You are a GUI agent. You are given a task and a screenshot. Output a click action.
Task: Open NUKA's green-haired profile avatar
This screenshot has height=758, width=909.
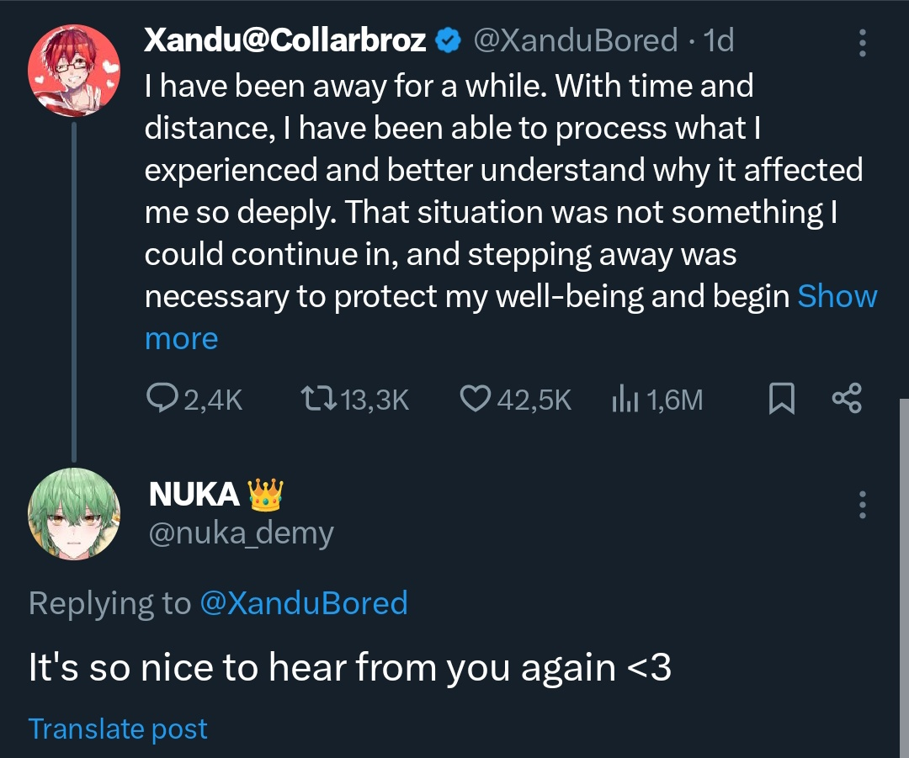tap(74, 513)
